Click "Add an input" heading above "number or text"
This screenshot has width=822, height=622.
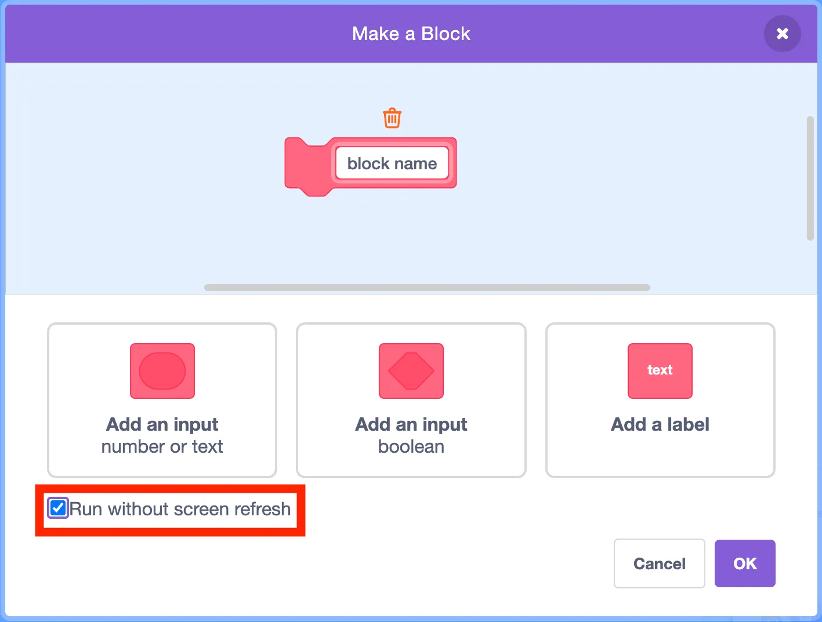coord(162,424)
